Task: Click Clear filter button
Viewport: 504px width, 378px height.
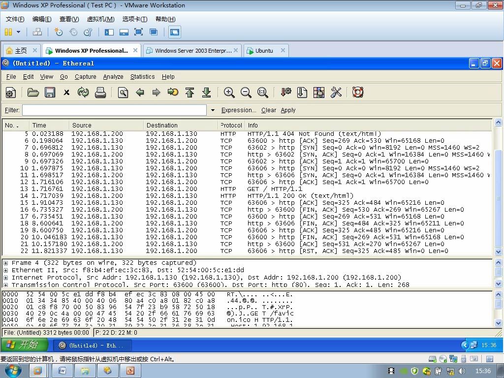Action: [x=268, y=110]
